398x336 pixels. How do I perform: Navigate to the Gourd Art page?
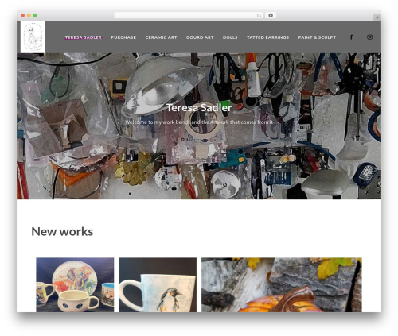pos(200,37)
